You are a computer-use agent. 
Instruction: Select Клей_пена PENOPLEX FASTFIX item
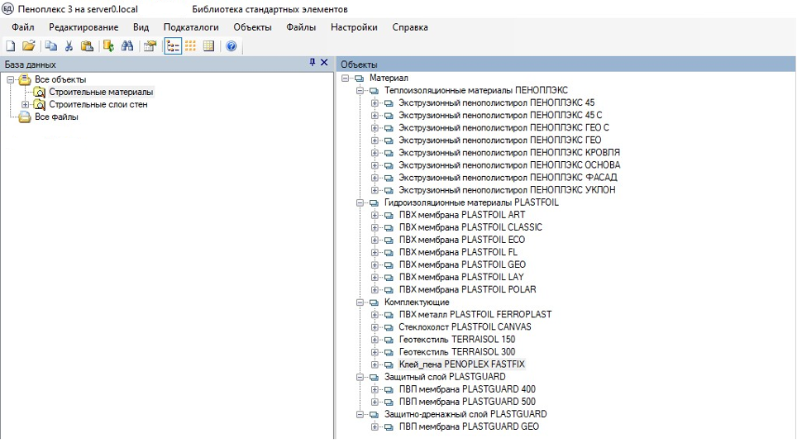[461, 364]
